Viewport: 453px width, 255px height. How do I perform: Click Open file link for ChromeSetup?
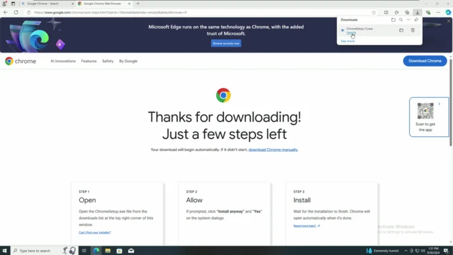(x=351, y=33)
